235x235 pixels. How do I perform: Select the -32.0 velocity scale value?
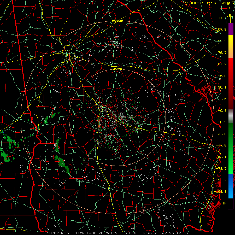point(221,134)
